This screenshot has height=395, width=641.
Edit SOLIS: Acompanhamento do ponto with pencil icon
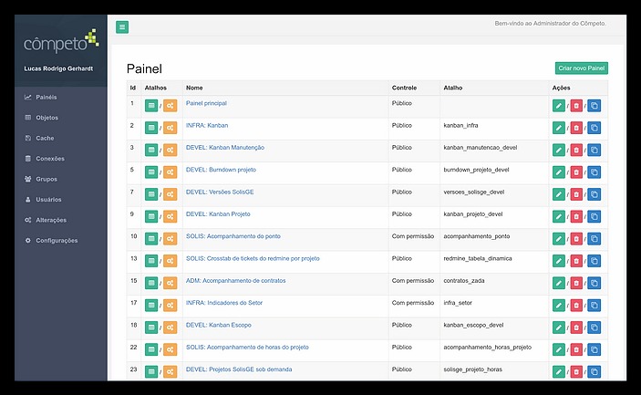tap(559, 239)
